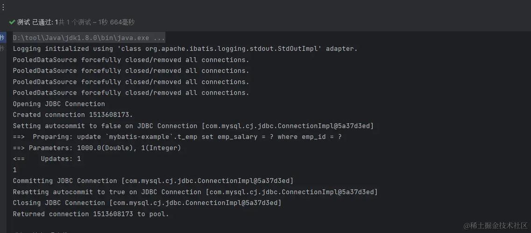
Task: Click the 'Updates: 1' result line
Action: pos(47,159)
